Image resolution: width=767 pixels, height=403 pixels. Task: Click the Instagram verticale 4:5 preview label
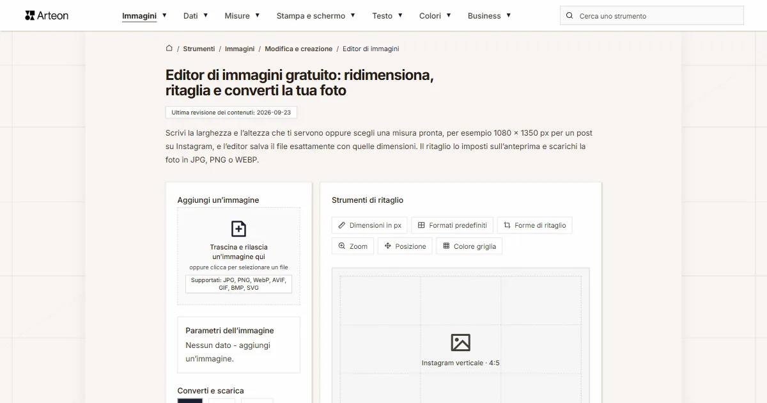pos(460,363)
